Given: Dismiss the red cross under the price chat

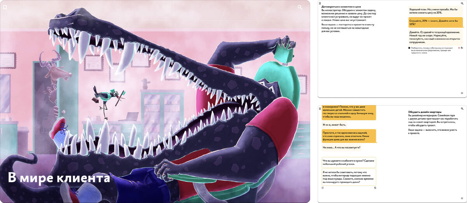Looking at the screenshot, I should (x=459, y=48).
